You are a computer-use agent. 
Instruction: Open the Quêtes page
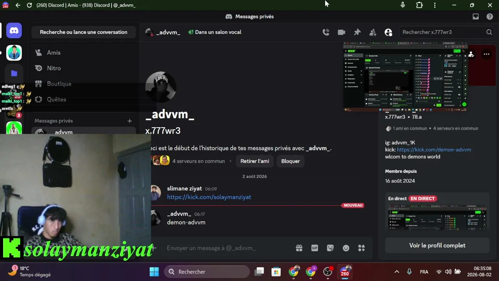pos(84,100)
